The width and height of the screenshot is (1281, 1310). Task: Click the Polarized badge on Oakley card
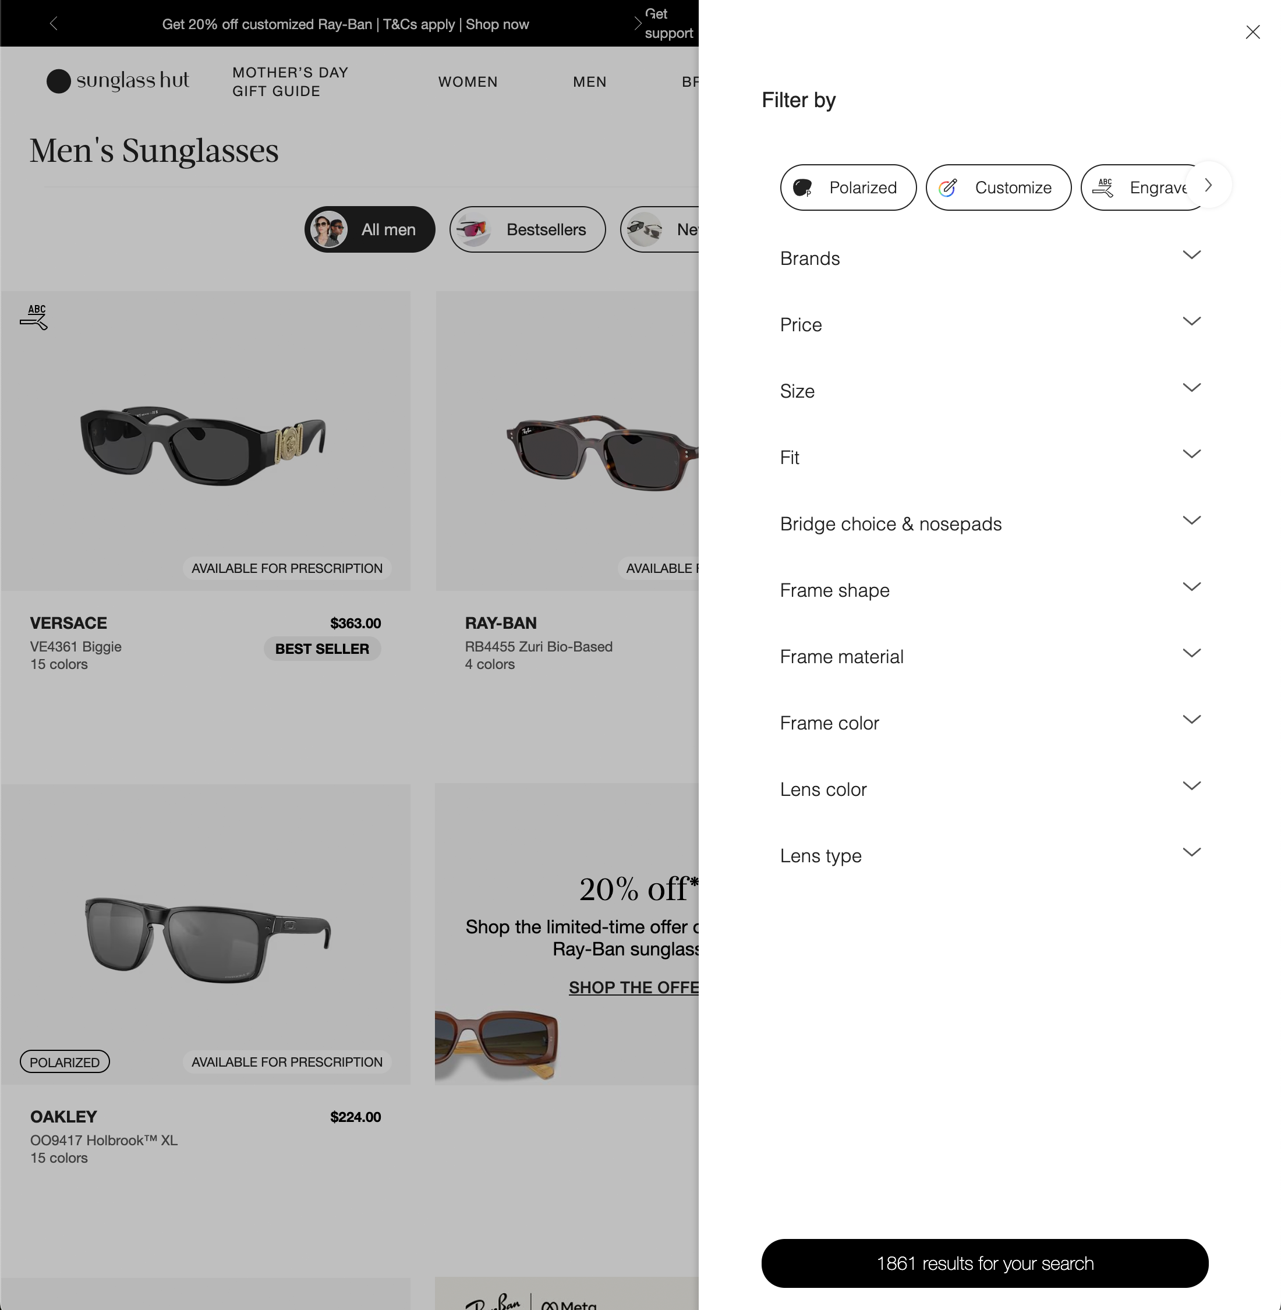click(65, 1062)
